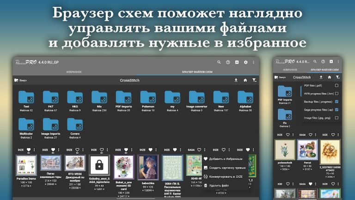Click the Вверх up-folder icon in left panel
The image size is (355, 200).
(x=16, y=80)
